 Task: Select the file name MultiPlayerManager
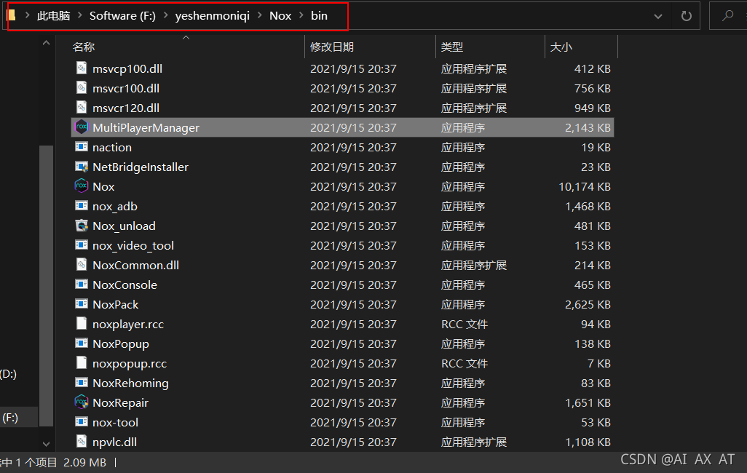(x=146, y=127)
